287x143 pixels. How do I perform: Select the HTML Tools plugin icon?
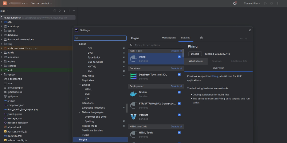tap(133, 134)
